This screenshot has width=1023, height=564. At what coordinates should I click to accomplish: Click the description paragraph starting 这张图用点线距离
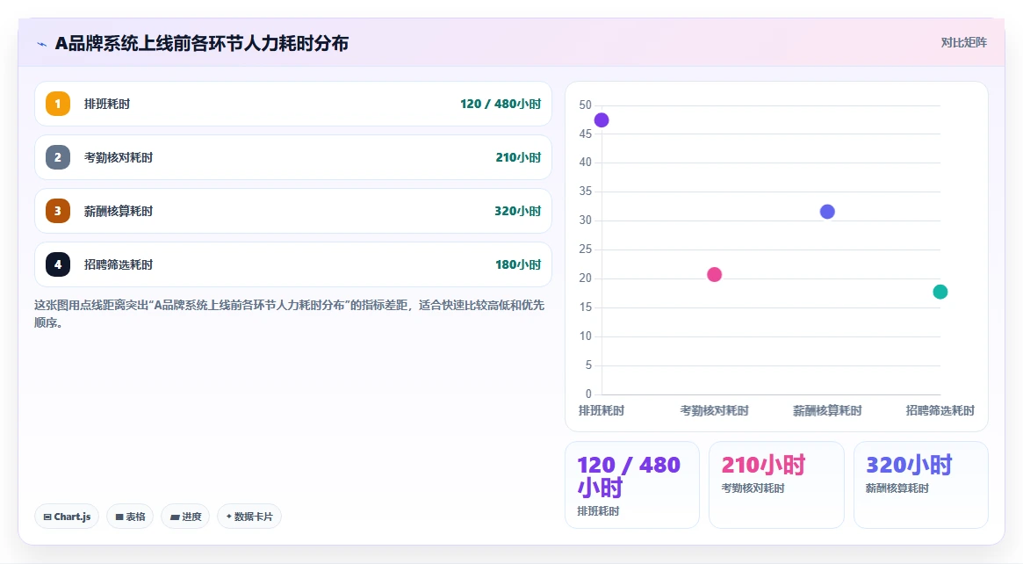tap(289, 314)
